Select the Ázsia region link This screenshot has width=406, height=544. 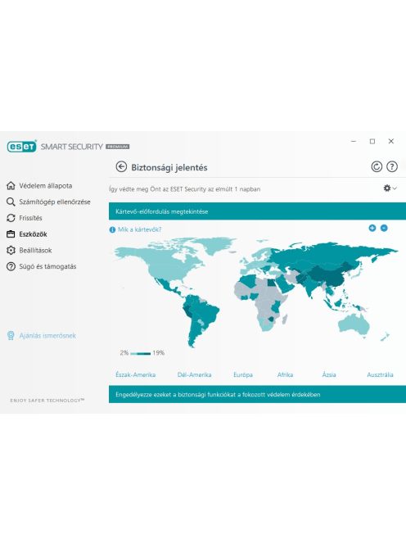329,374
